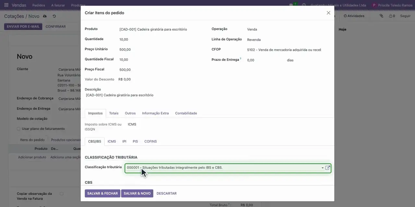Open the Pedidos menu in top bar

39,5
